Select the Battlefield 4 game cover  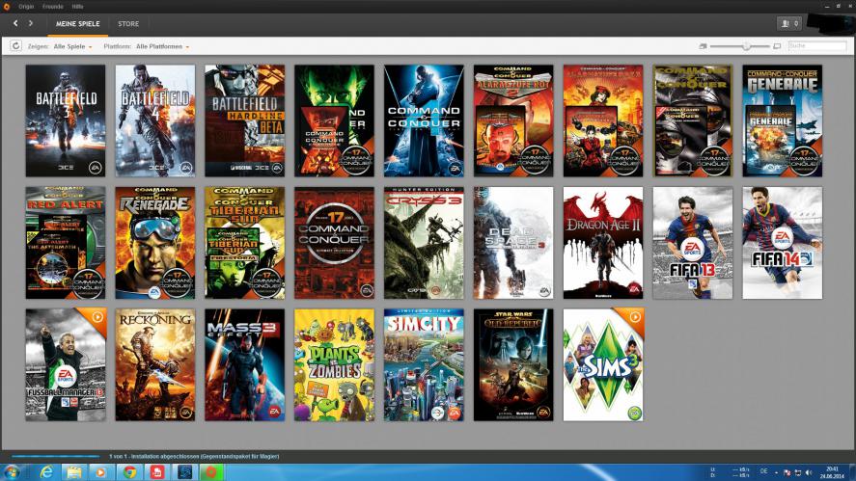coord(154,120)
